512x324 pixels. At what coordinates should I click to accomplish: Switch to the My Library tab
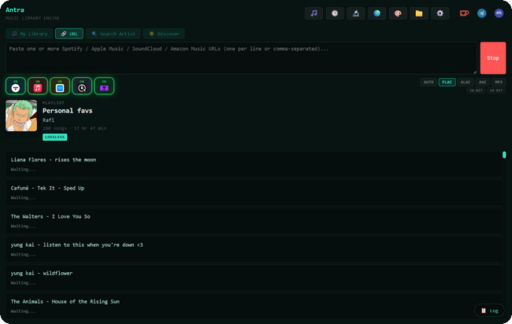(x=29, y=34)
